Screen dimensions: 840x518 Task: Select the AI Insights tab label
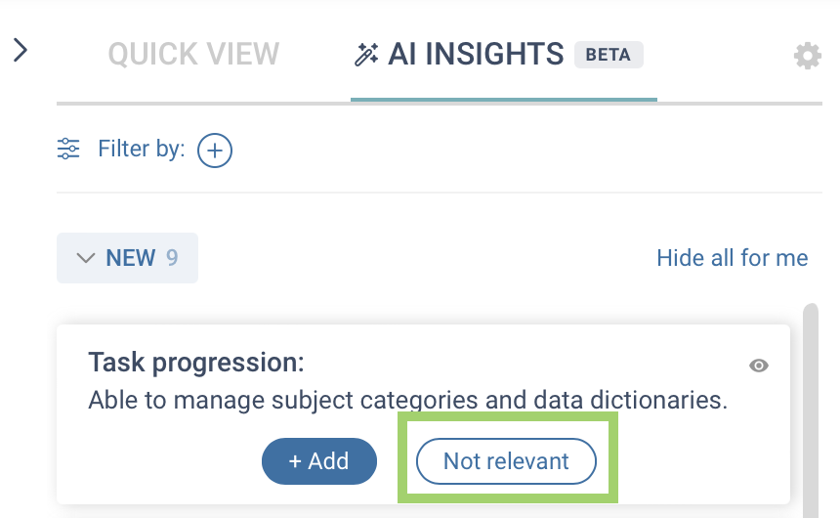click(476, 54)
